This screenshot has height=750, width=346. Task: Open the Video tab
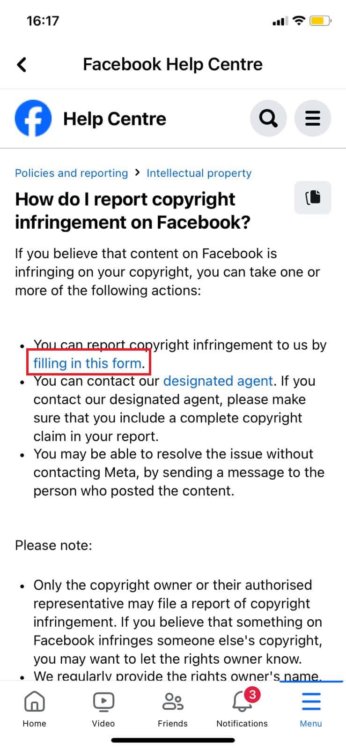103,709
